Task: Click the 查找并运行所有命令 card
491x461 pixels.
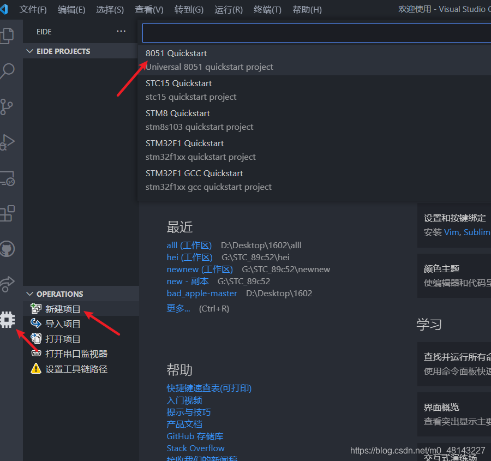Action: tap(454, 364)
